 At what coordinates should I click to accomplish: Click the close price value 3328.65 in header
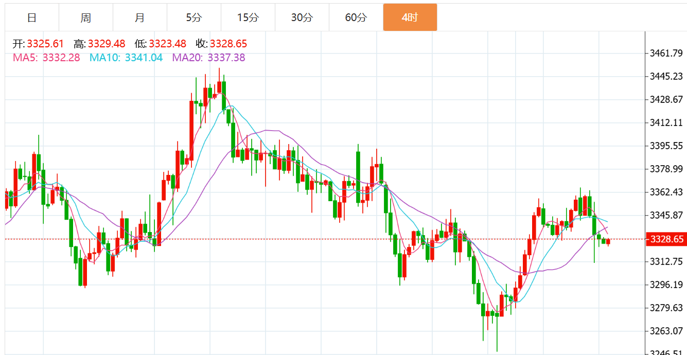(x=228, y=44)
